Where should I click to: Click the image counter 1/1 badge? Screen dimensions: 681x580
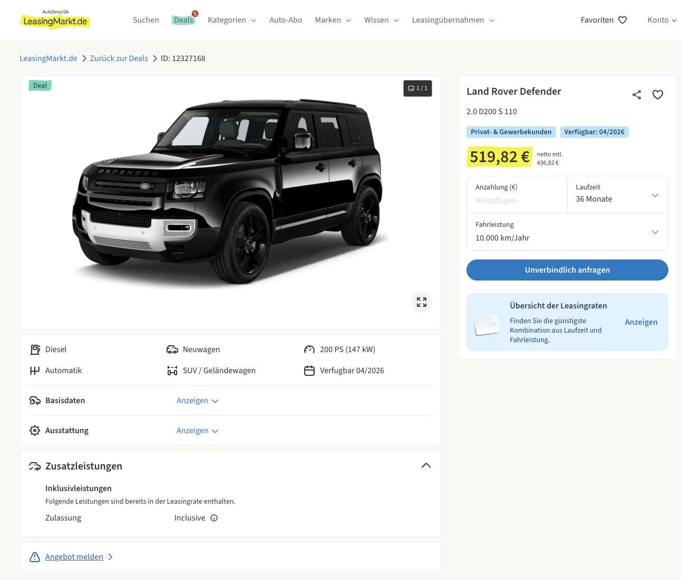[x=418, y=88]
